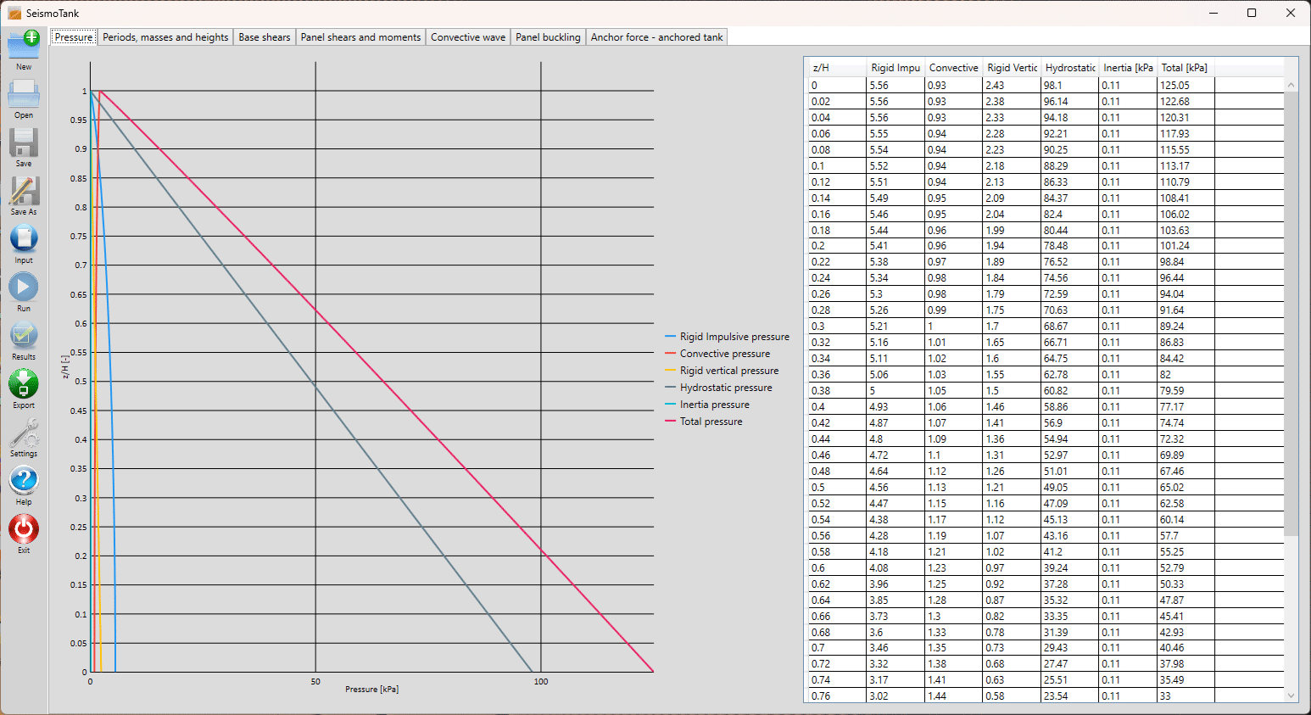Go to the Panel buckling tab

pyautogui.click(x=548, y=37)
